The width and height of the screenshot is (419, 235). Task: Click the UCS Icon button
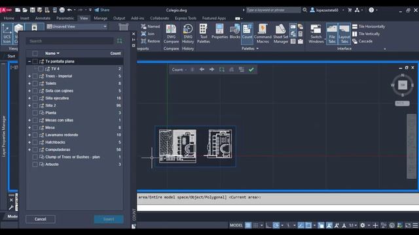(7, 34)
